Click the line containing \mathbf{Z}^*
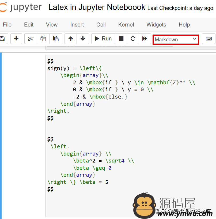This screenshot has height=219, width=216. click(134, 82)
